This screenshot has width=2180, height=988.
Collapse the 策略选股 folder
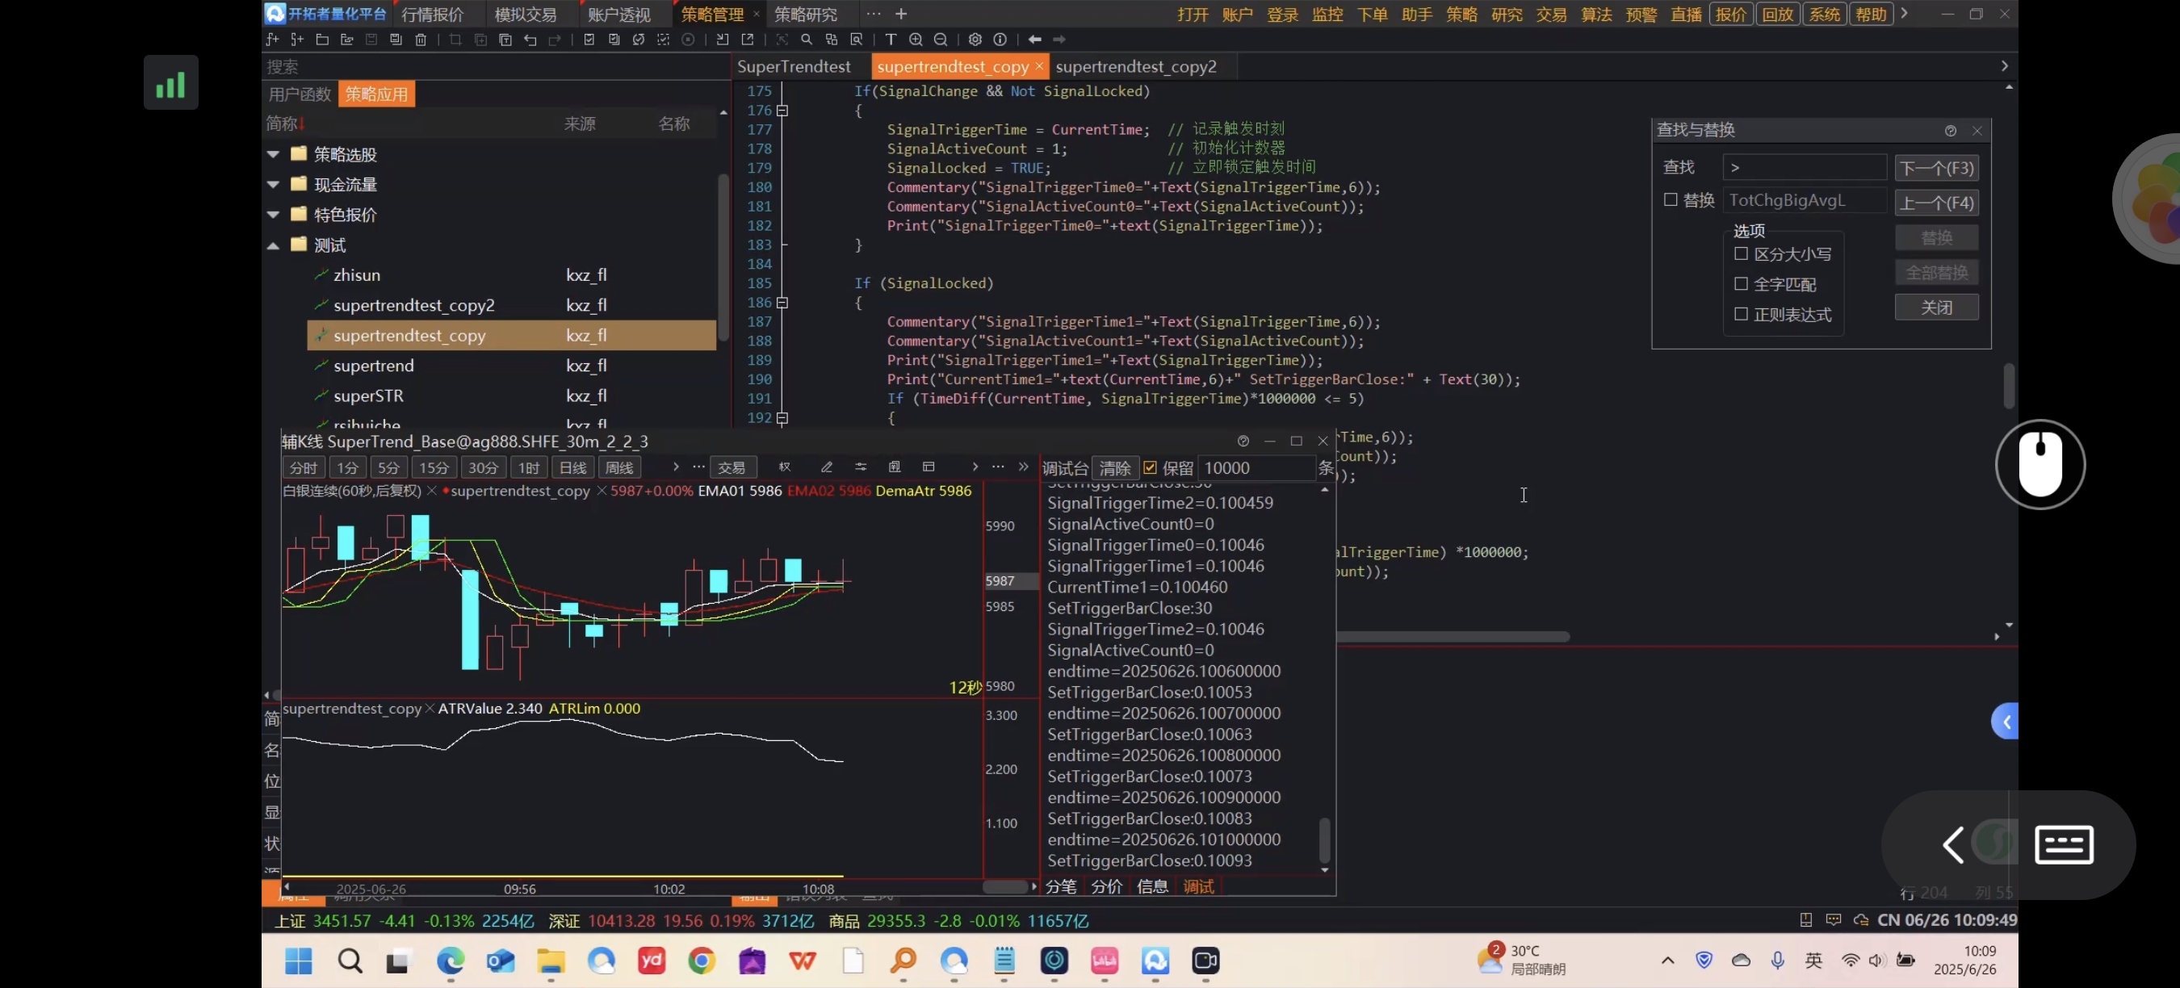(x=274, y=154)
